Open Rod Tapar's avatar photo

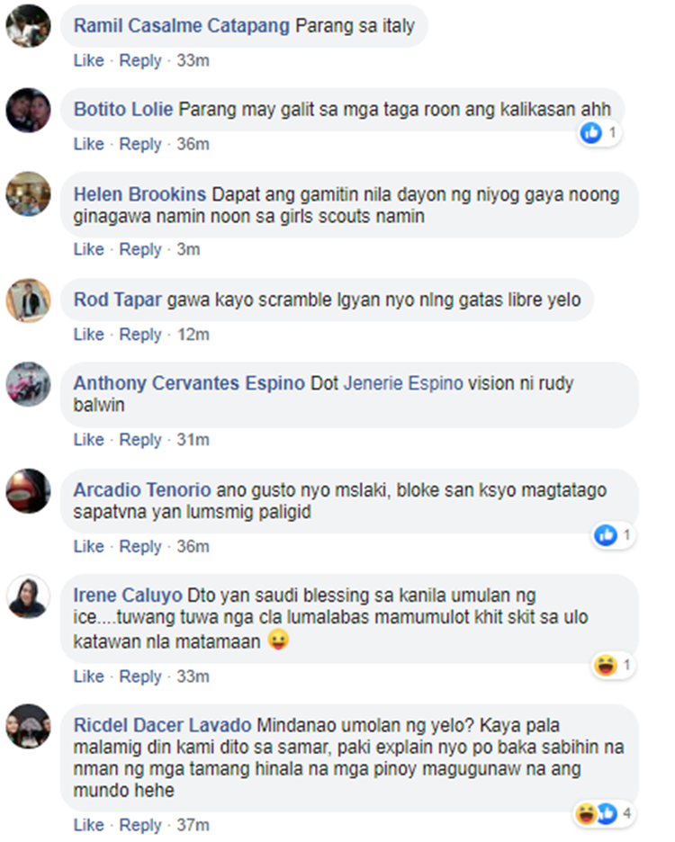(29, 300)
